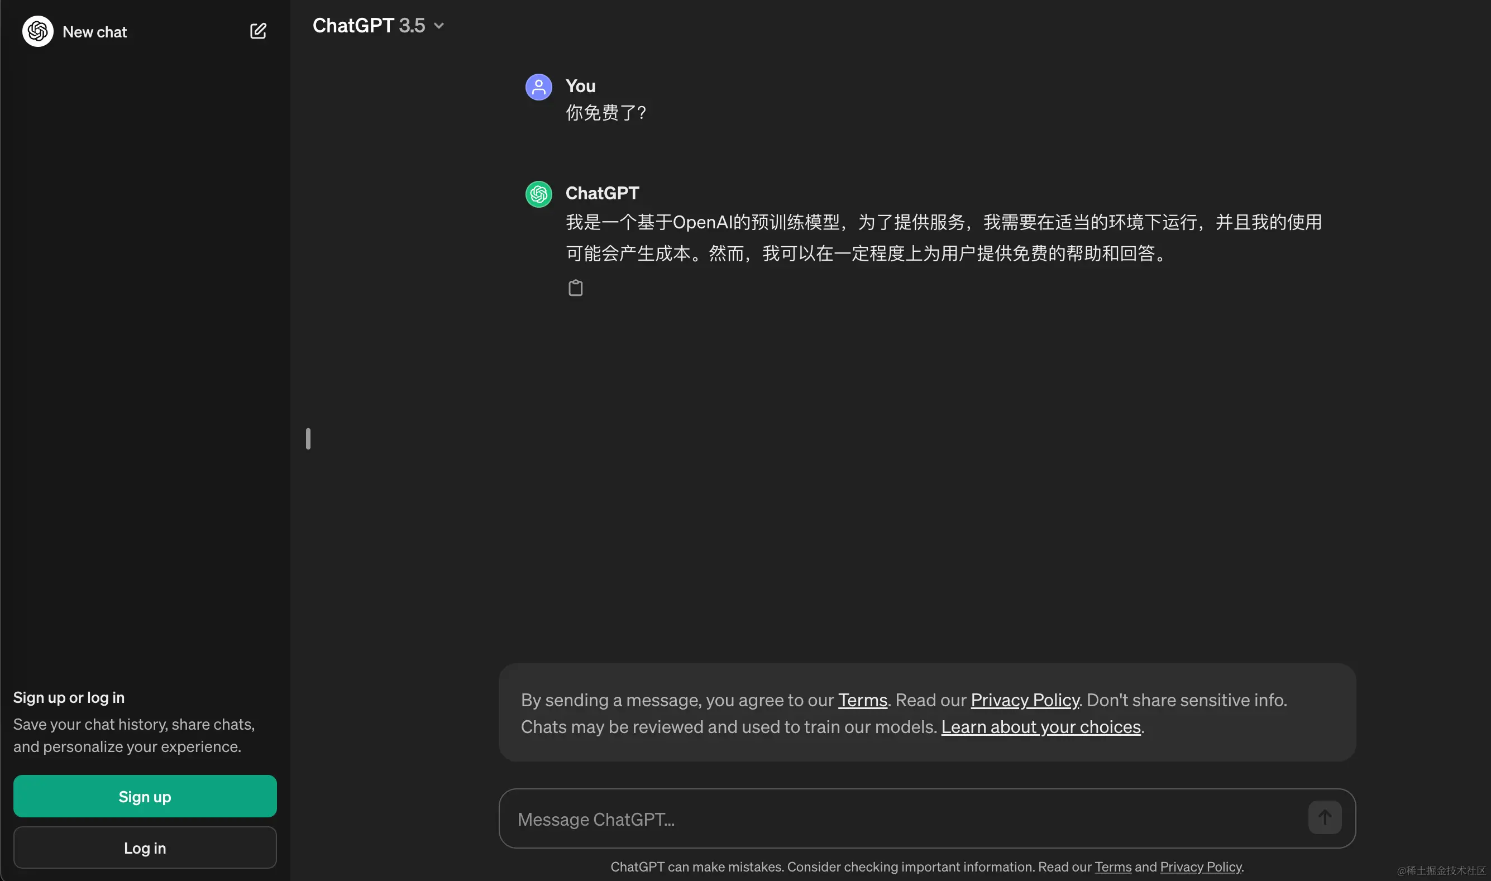Click Learn about your choices link
This screenshot has height=881, width=1491.
(x=1040, y=727)
